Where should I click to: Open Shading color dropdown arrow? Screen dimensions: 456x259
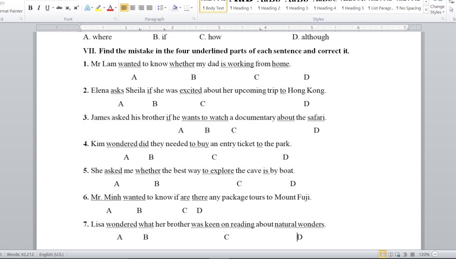[180, 8]
